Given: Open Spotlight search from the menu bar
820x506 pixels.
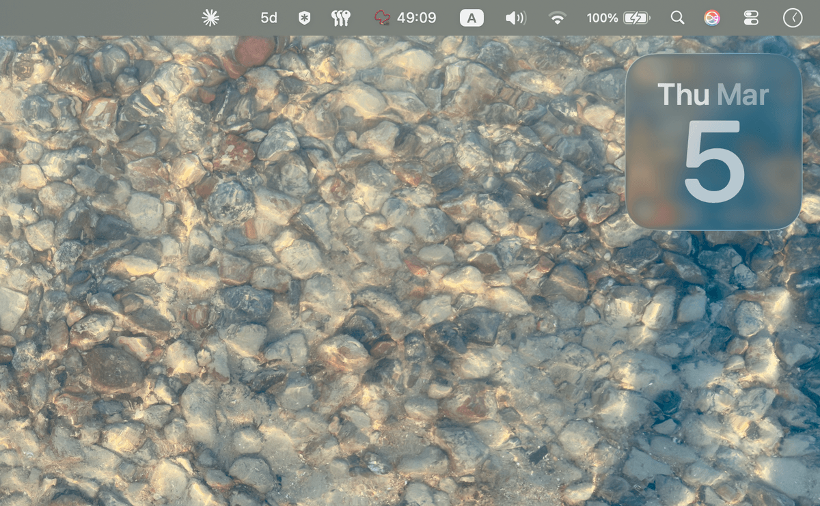Looking at the screenshot, I should pyautogui.click(x=677, y=18).
